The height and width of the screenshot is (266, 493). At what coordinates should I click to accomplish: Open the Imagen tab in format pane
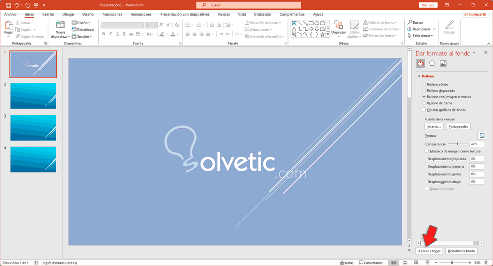pyautogui.click(x=443, y=64)
